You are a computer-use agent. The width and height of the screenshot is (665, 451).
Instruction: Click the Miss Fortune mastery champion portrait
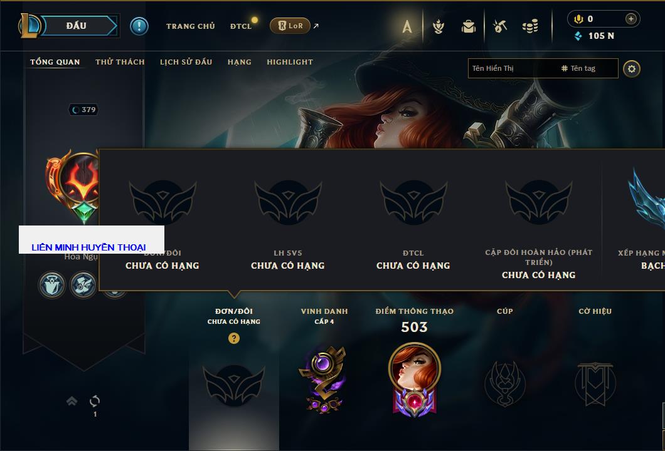[x=414, y=368]
